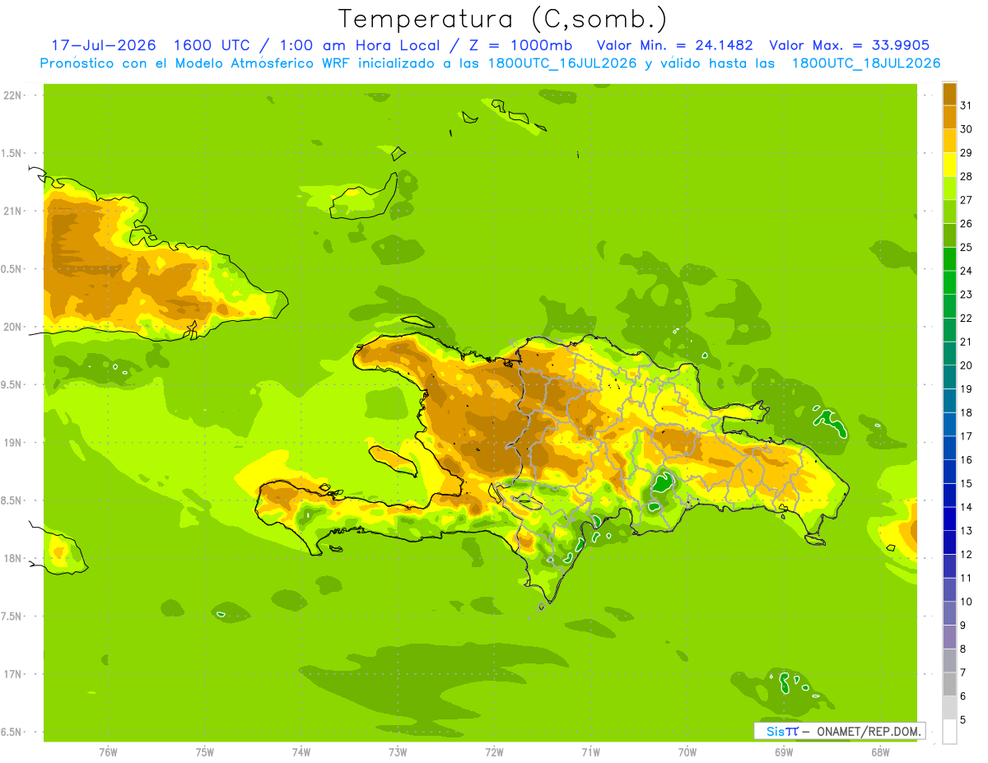The width and height of the screenshot is (988, 763).
Task: Click latitude axis label '19N'
Action: pos(13,443)
